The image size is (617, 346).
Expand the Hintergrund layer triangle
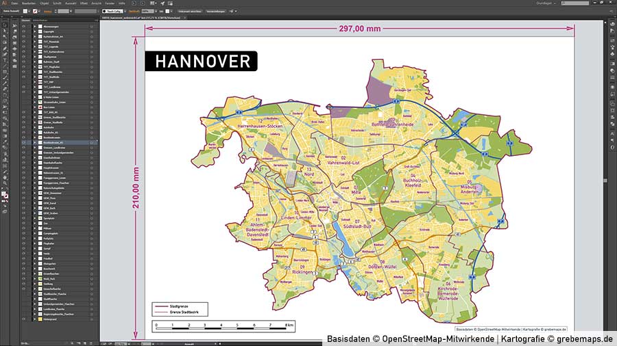[x=33, y=319]
